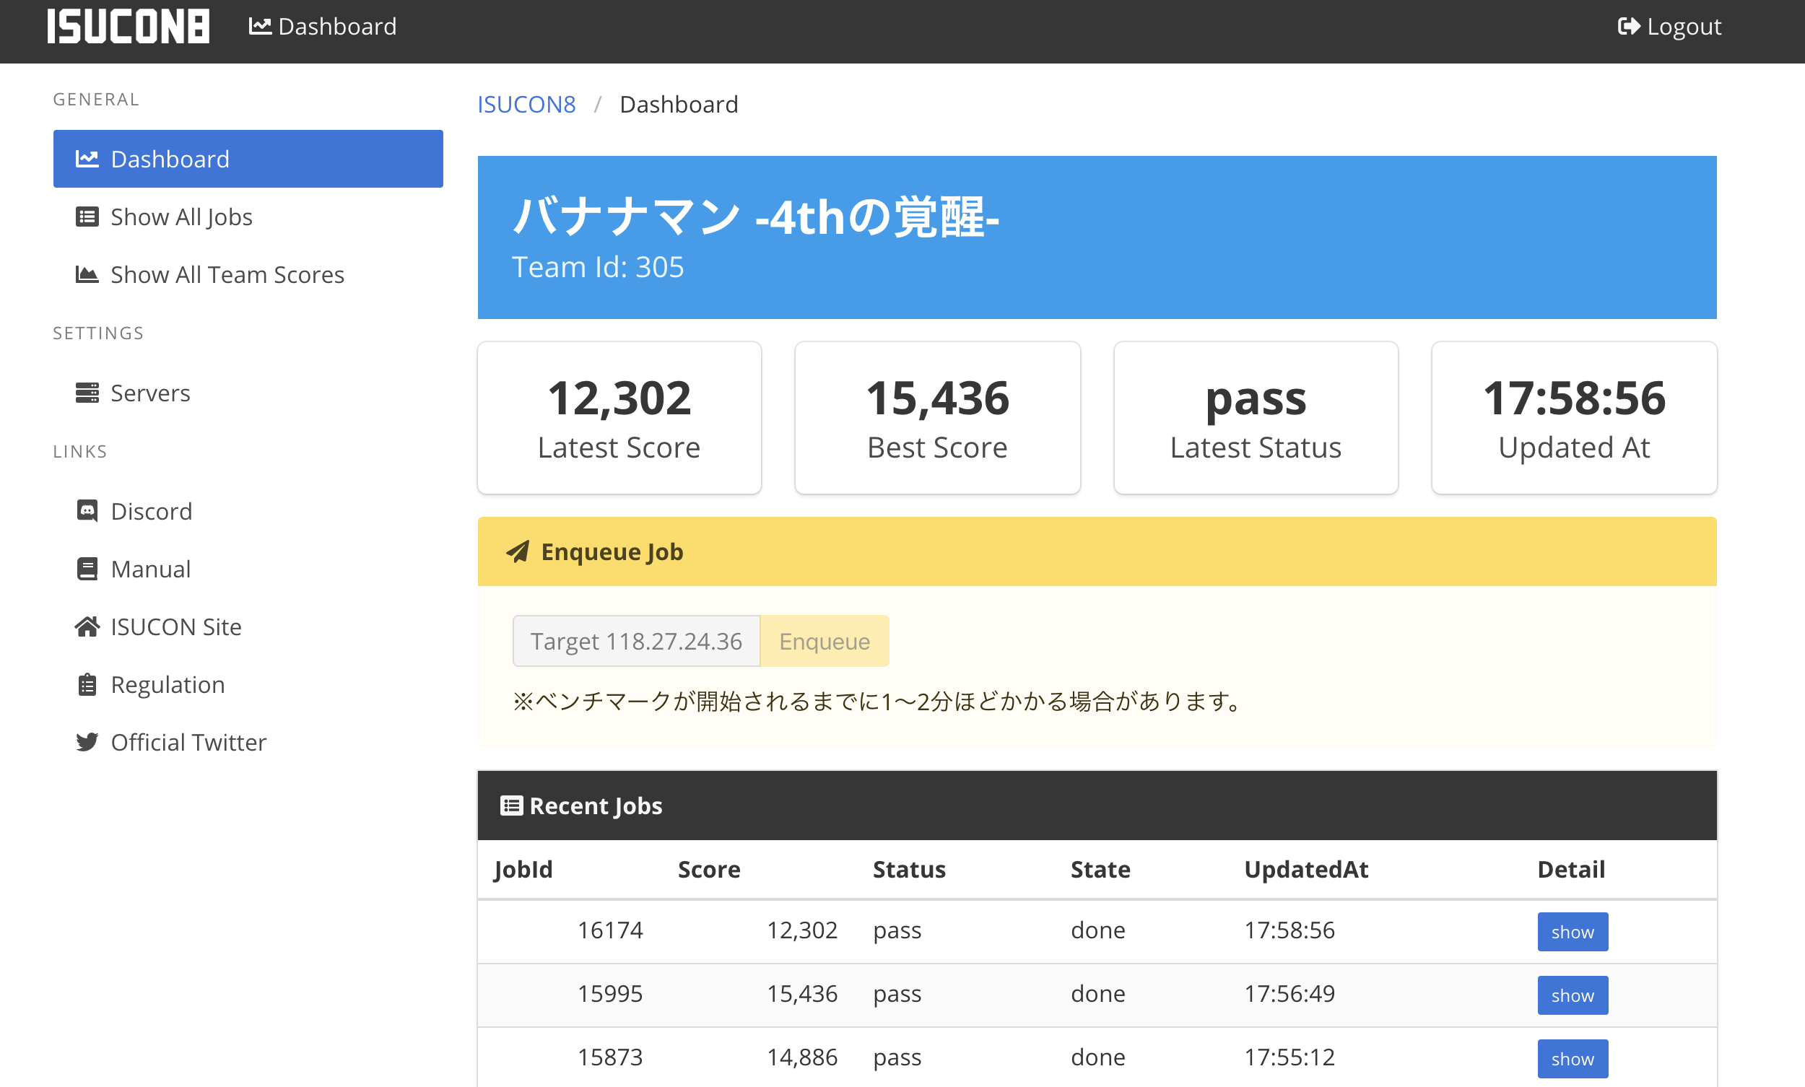The image size is (1805, 1087).
Task: Click job ID 15873 cell
Action: click(x=610, y=1057)
